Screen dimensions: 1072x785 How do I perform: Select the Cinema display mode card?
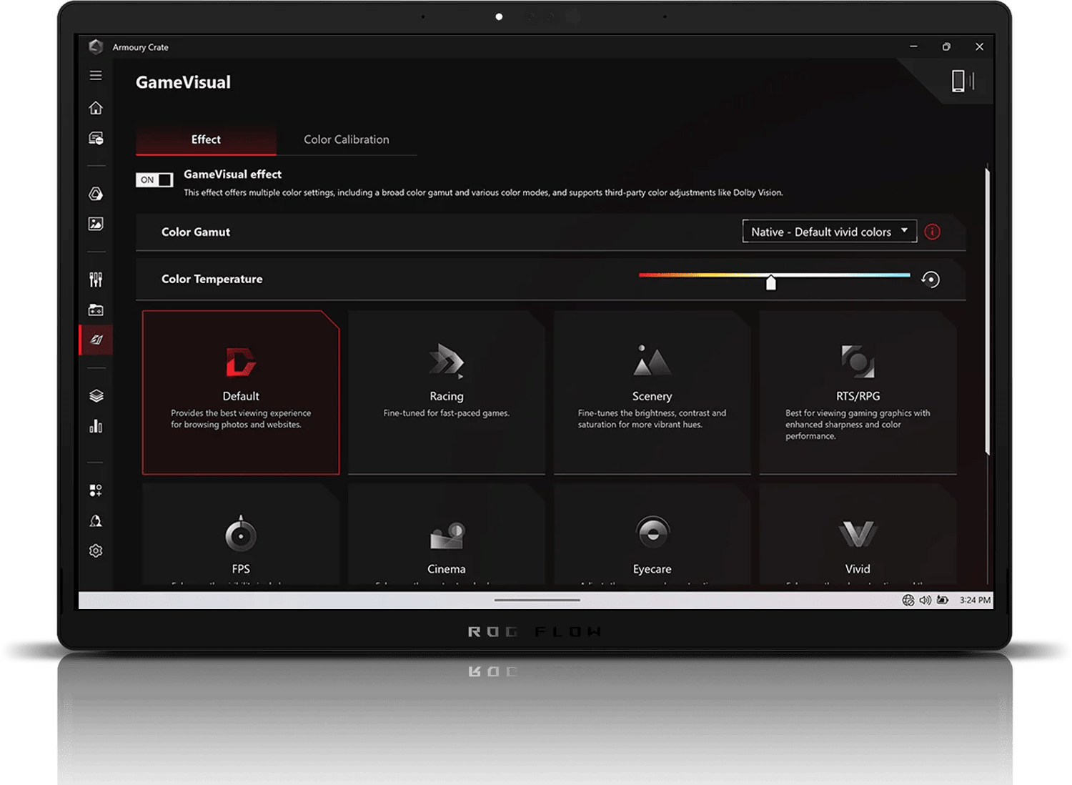tap(447, 535)
